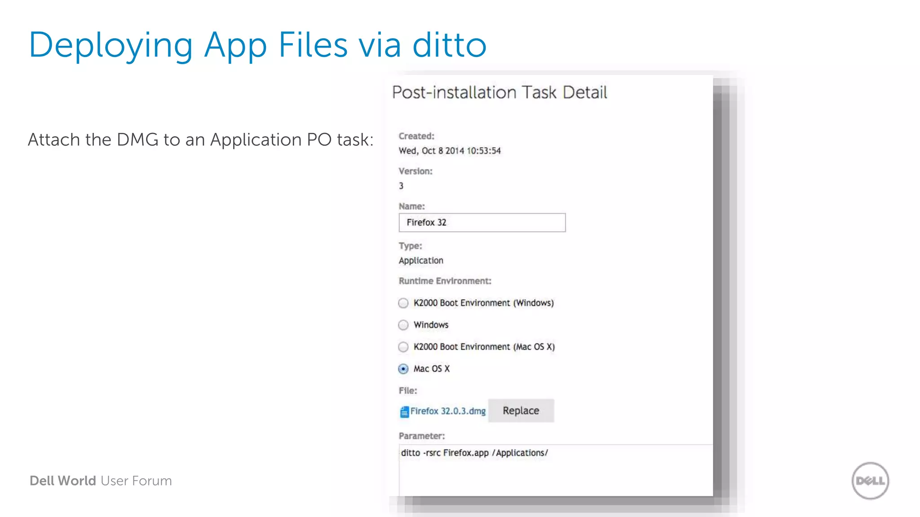Click the Replace button
Viewport: 920px width, 517px height.
[521, 411]
